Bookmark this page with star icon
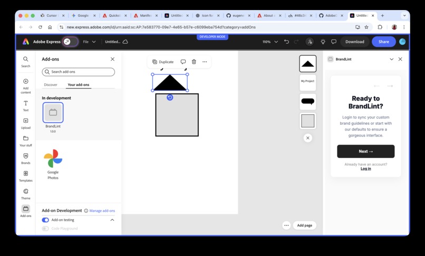Screen dimensions: 425x256 pos(366,27)
